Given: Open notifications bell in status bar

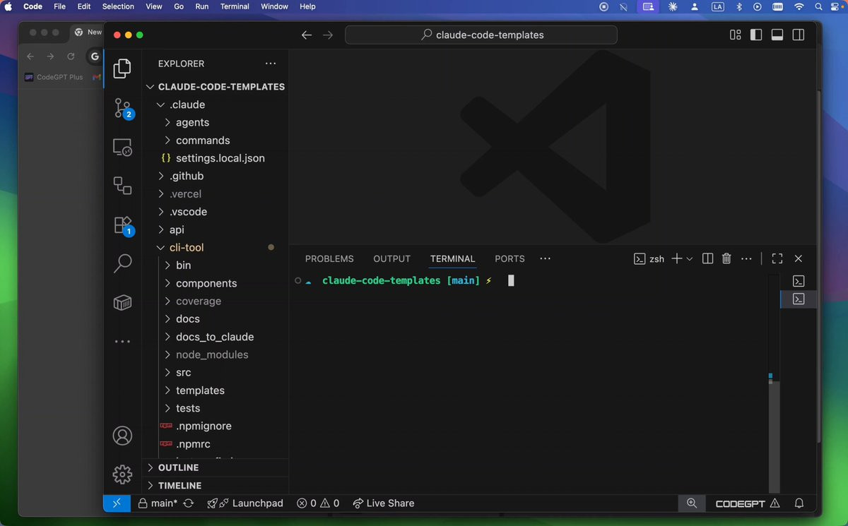Looking at the screenshot, I should (x=799, y=503).
